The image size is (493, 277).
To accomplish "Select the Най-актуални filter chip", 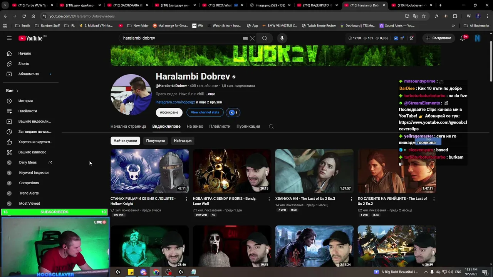I will coord(125,140).
